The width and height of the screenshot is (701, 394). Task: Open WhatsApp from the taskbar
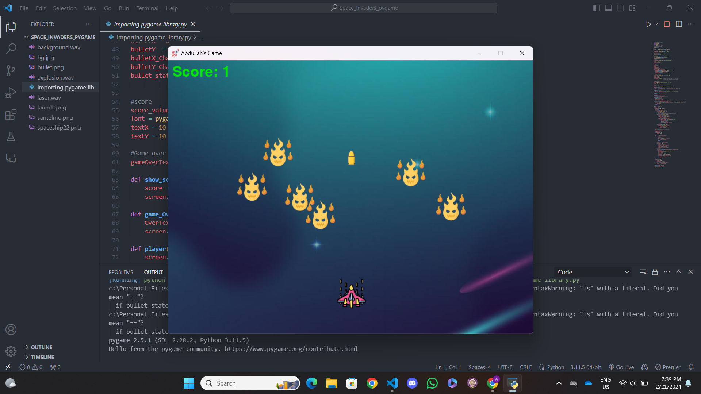432,383
